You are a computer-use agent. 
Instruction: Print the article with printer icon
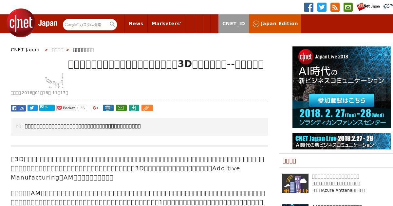pyautogui.click(x=108, y=108)
